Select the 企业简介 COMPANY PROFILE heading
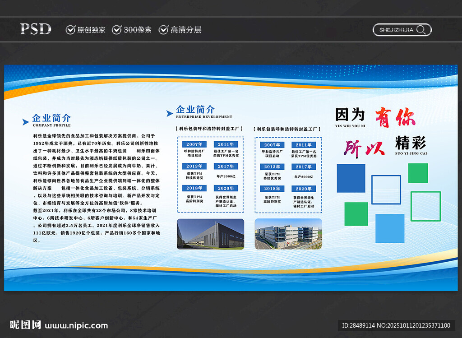 [51, 120]
